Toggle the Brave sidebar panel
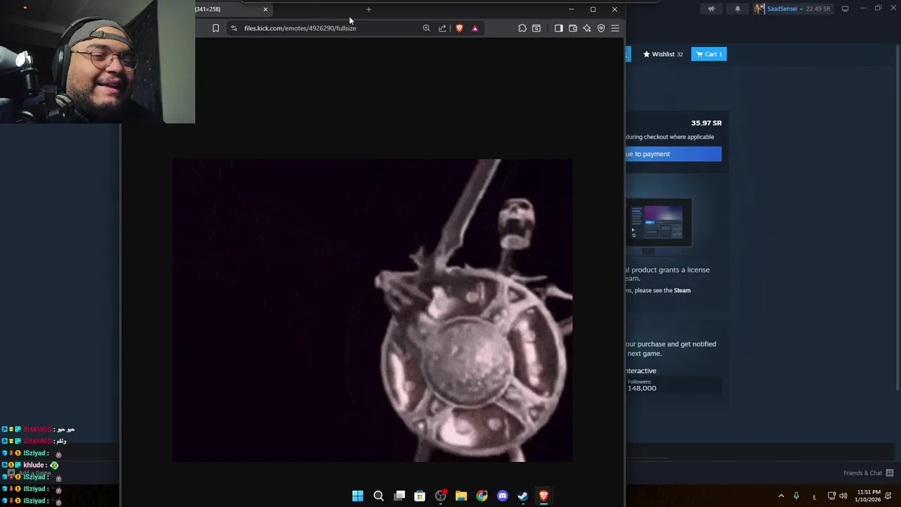901x507 pixels. 558,28
